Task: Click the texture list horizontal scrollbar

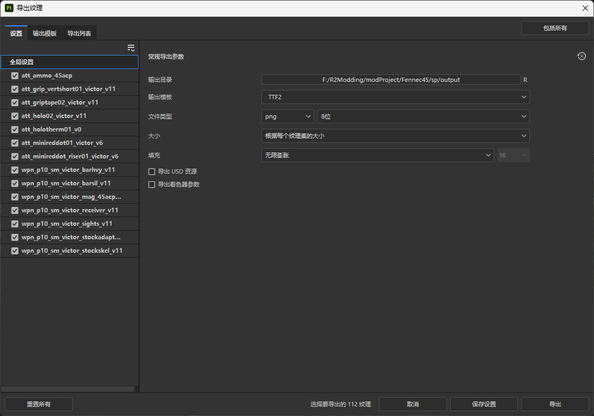Action: (67, 389)
